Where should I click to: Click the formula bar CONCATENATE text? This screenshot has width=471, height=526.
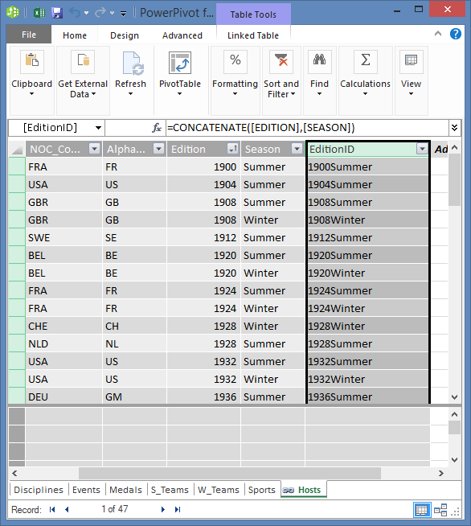coord(260,127)
